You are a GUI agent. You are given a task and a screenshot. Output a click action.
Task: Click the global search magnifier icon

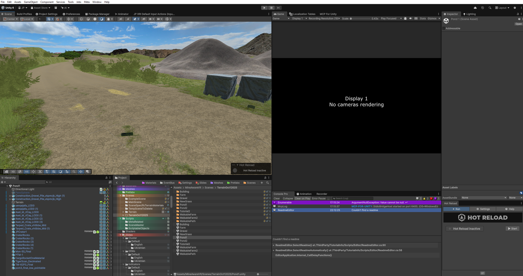490,8
